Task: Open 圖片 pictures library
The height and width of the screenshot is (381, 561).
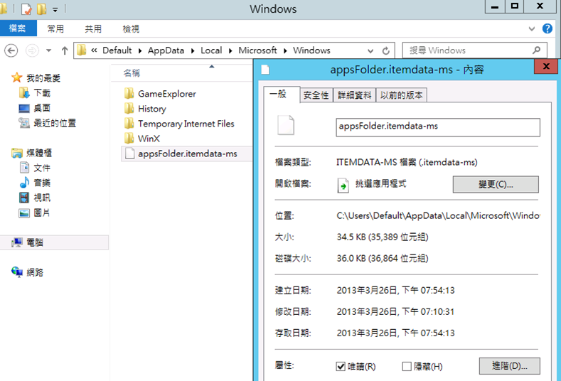Action: pyautogui.click(x=35, y=213)
